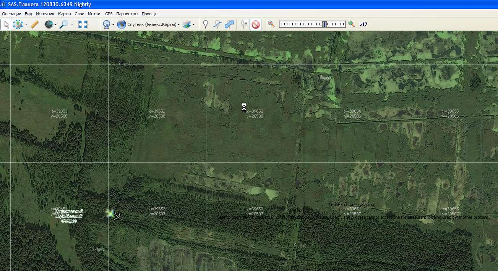The height and width of the screenshot is (271, 498).
Task: Click the zoom out magnifier icon
Action: pyautogui.click(x=271, y=24)
